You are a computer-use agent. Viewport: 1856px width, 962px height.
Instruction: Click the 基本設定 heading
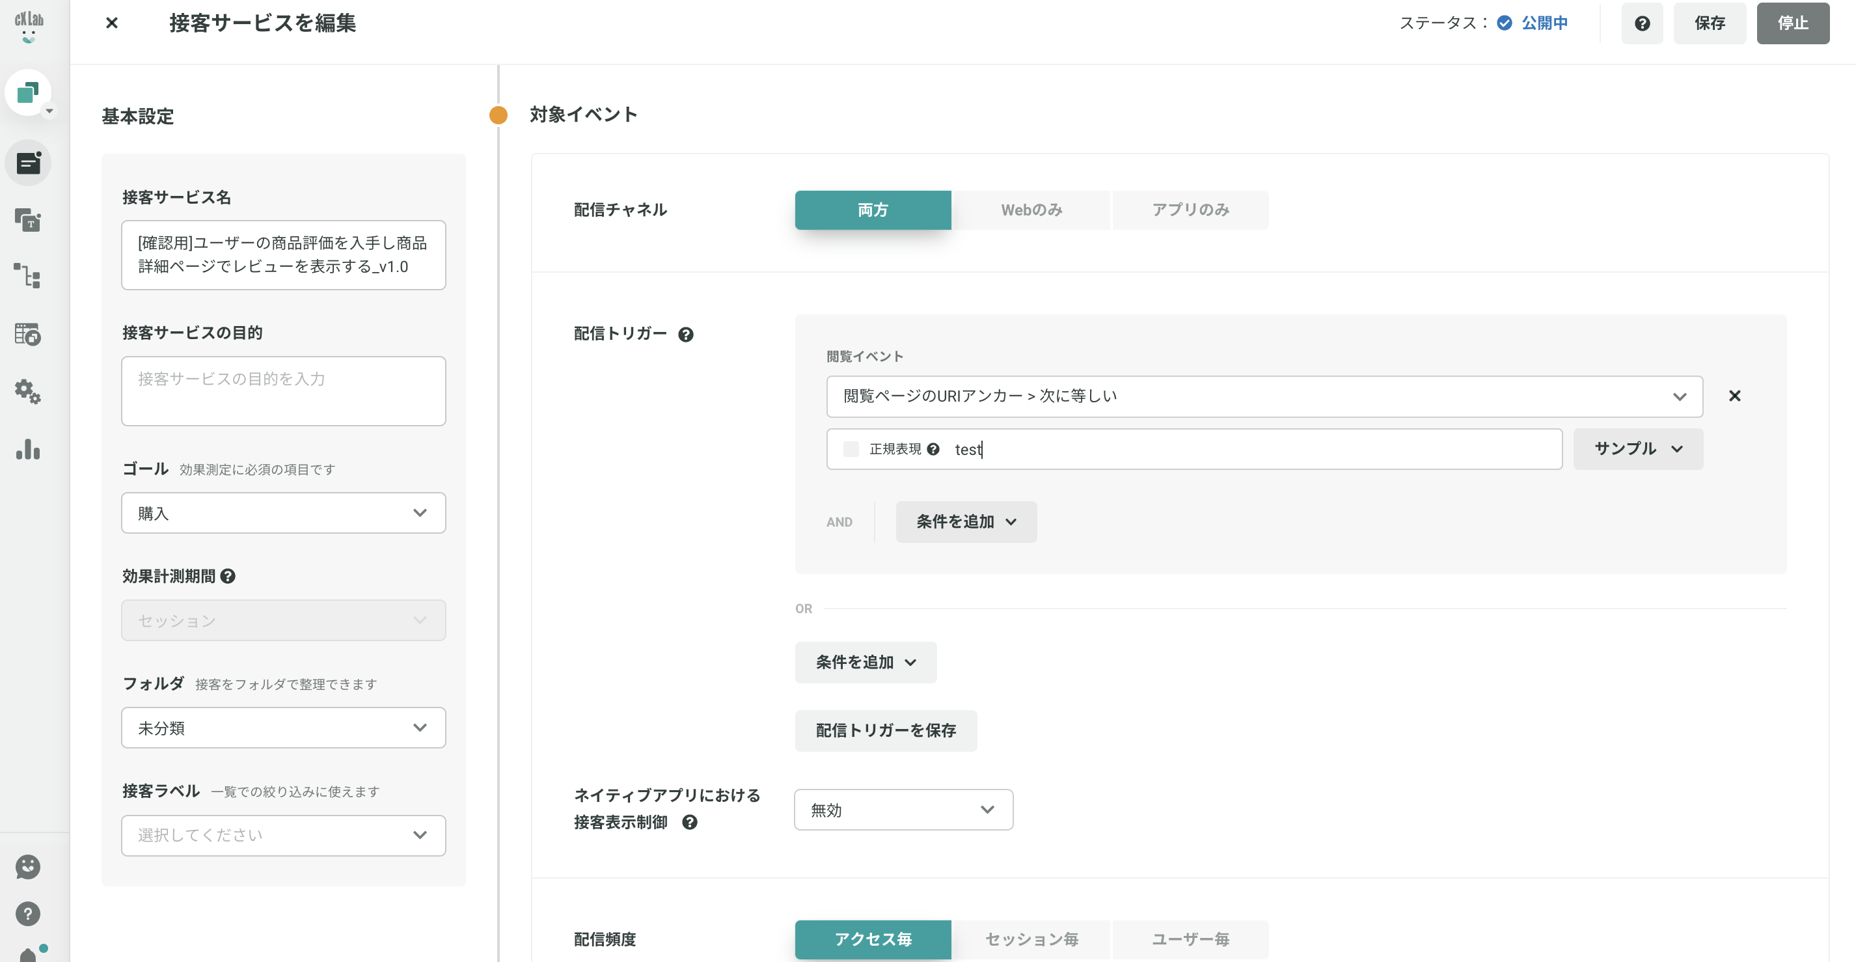click(137, 116)
